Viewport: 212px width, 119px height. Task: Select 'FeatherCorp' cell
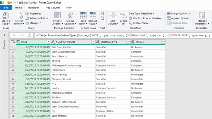(73, 70)
